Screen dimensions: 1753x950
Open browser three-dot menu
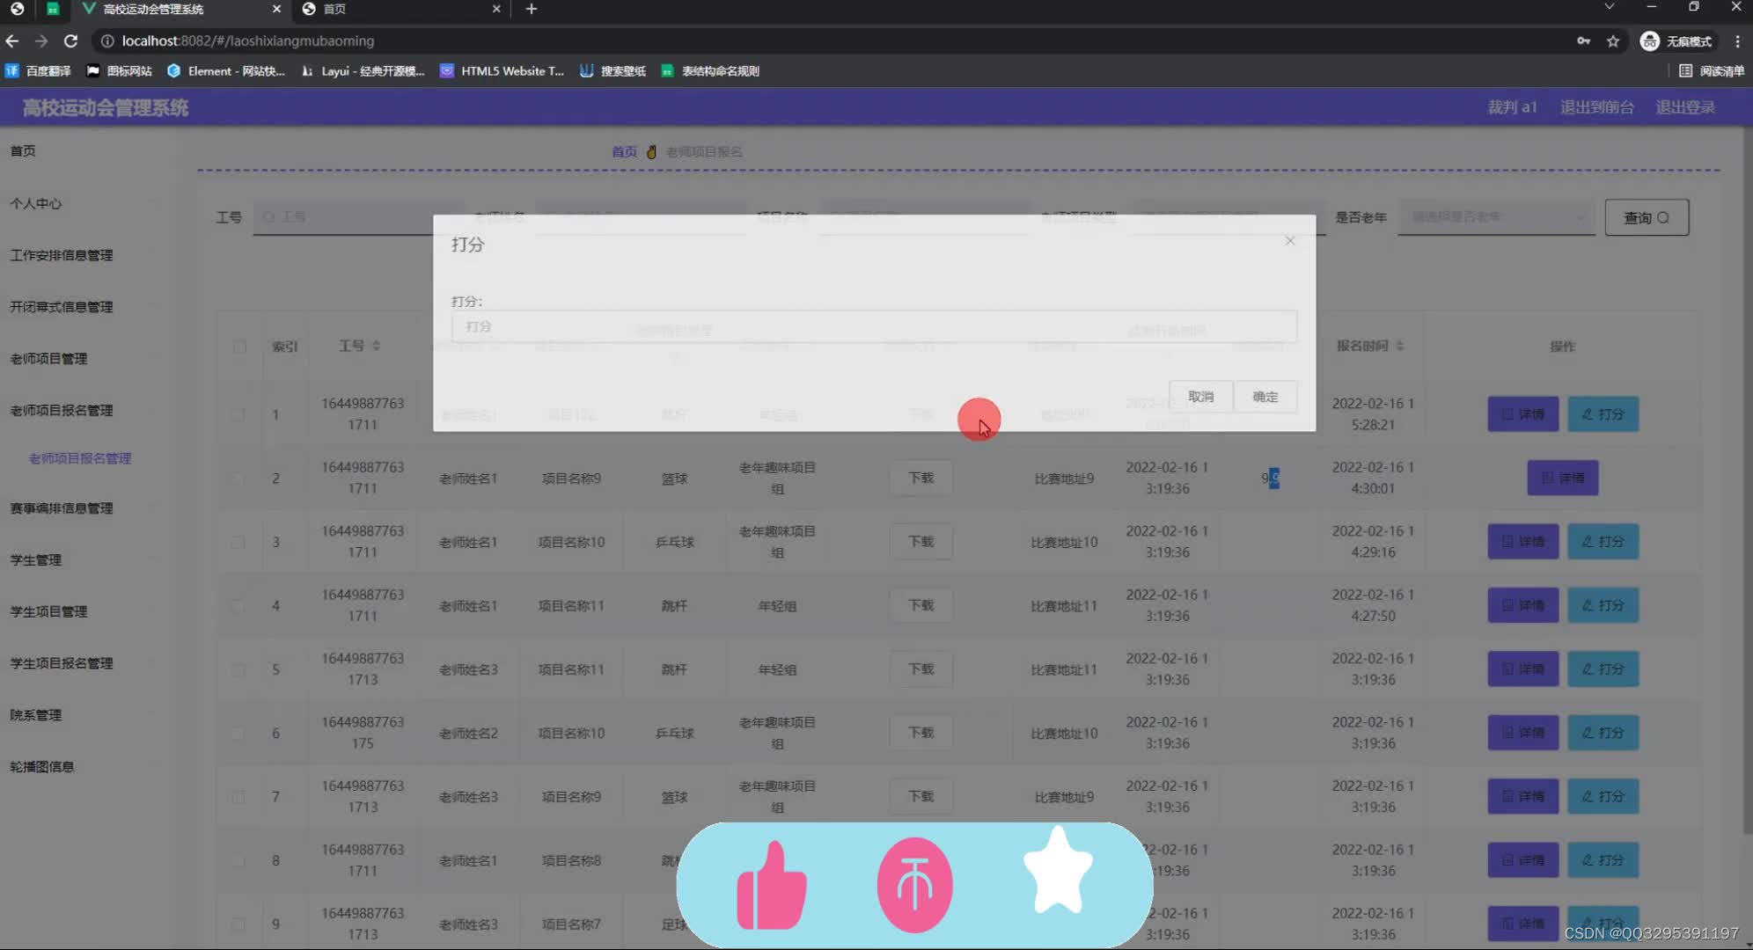point(1737,41)
